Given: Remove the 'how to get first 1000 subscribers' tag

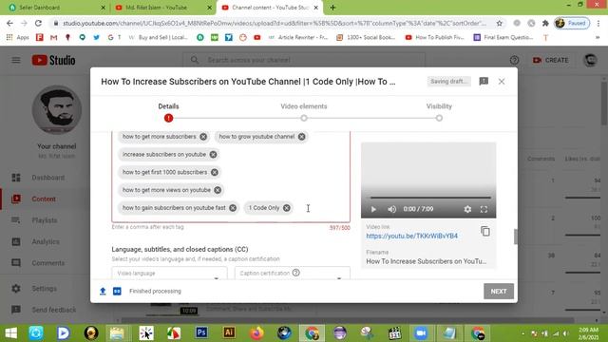Looking at the screenshot, I should click(215, 172).
